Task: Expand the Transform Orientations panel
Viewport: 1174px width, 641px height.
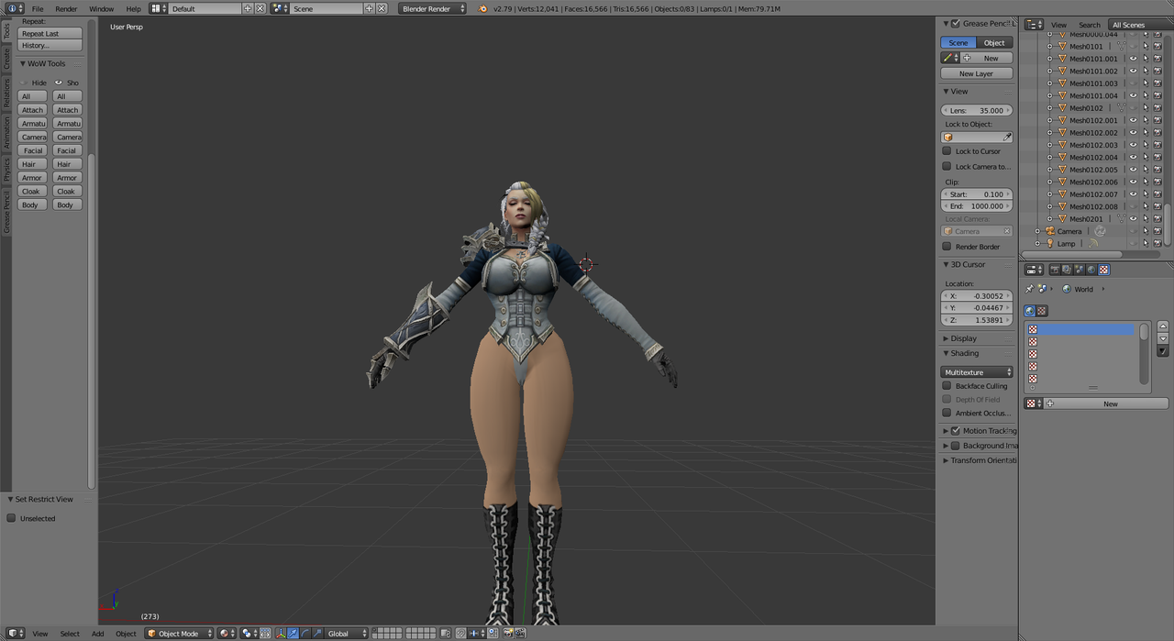Action: click(946, 460)
